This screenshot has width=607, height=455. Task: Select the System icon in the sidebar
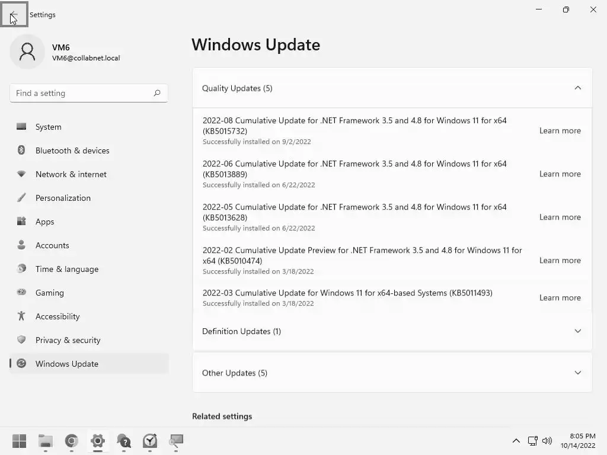[21, 127]
